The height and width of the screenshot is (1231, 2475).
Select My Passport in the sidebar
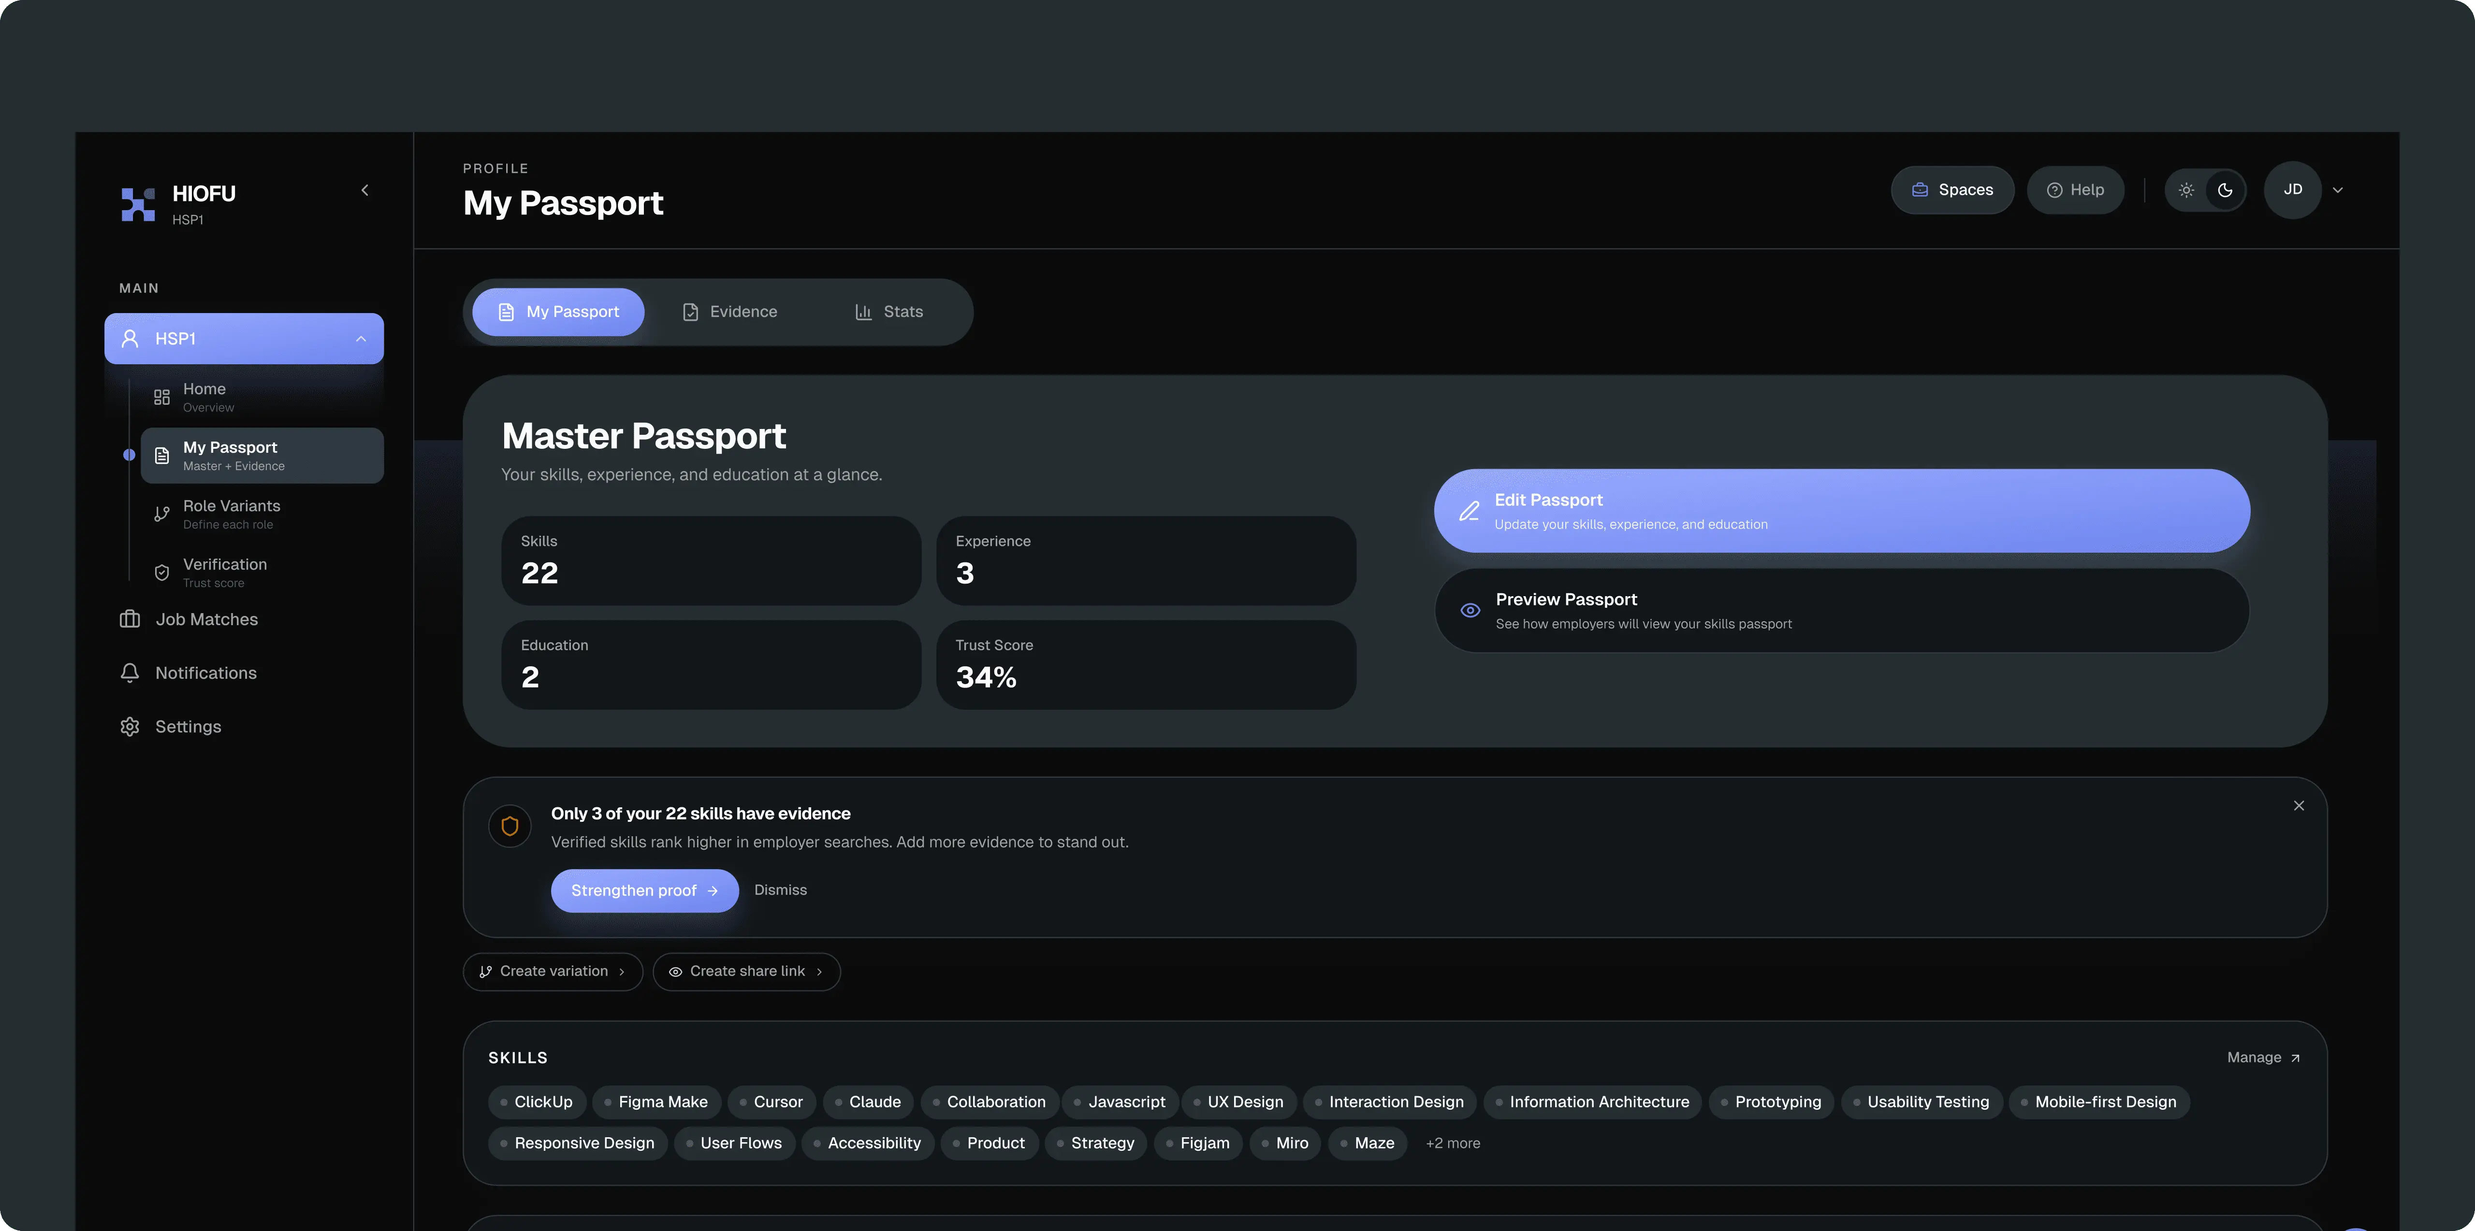(262, 455)
